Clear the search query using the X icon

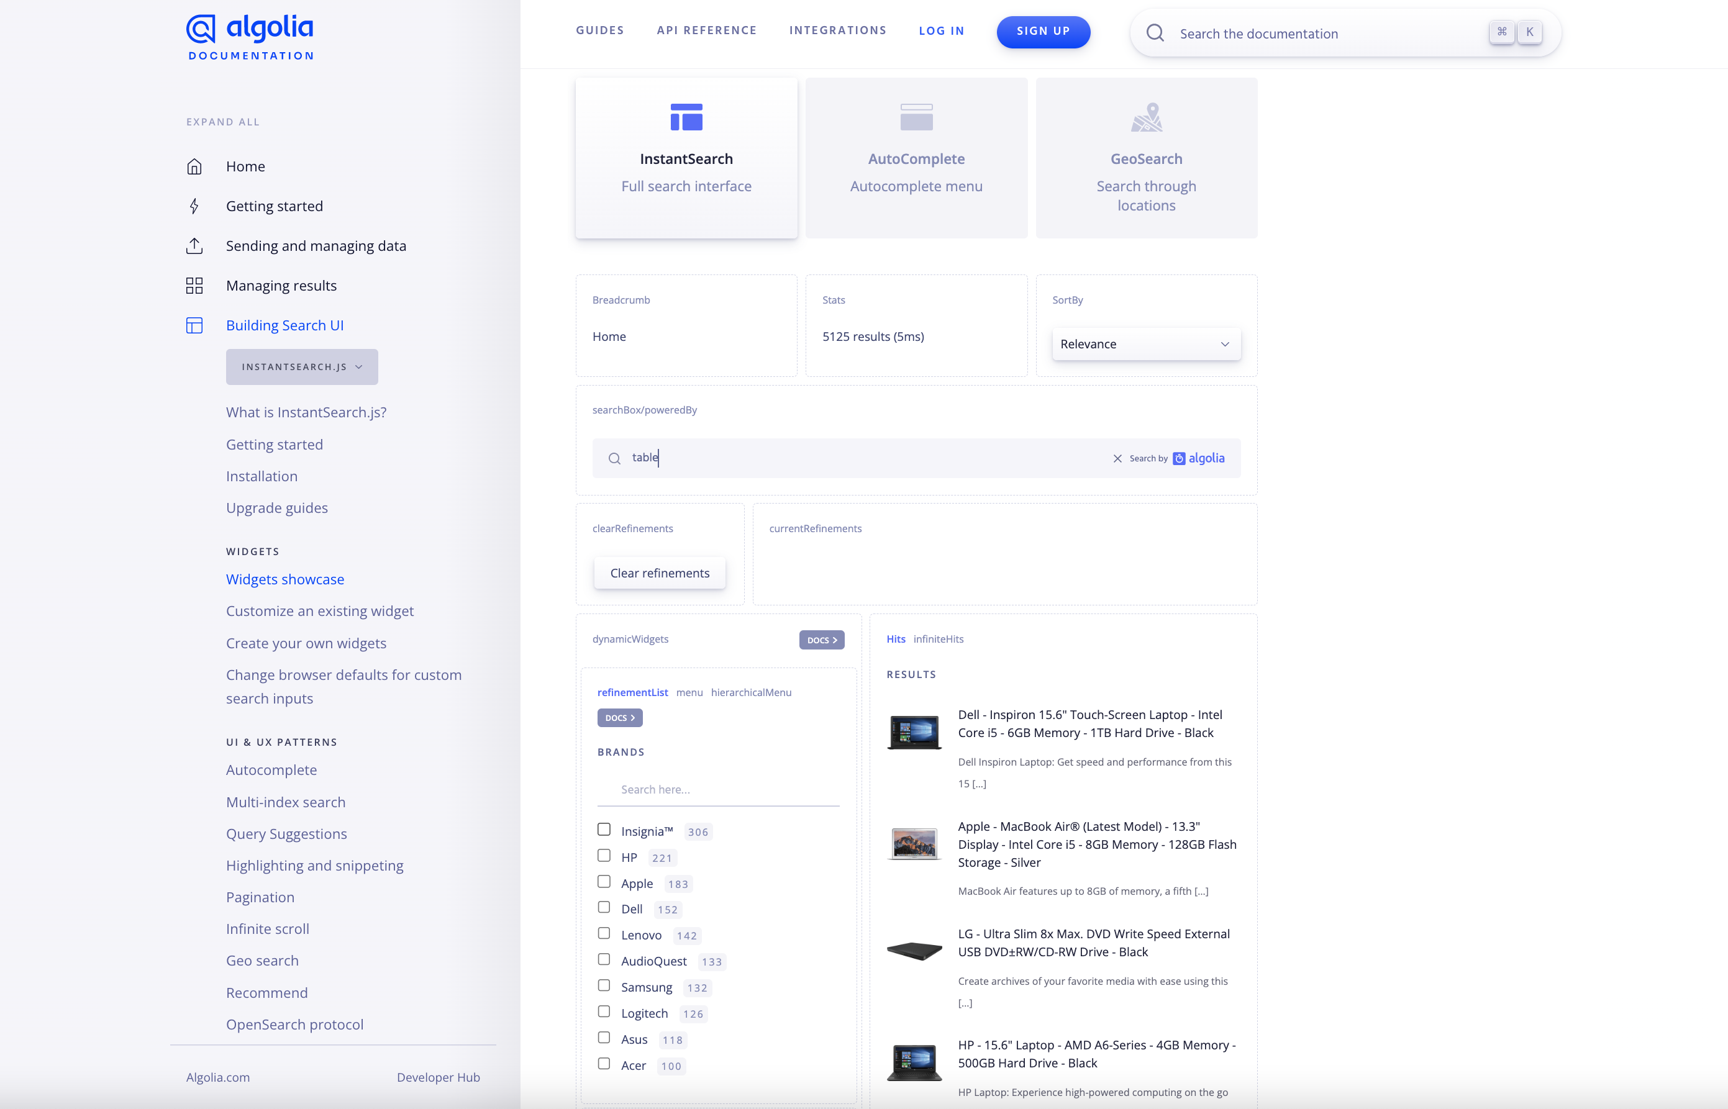tap(1117, 458)
